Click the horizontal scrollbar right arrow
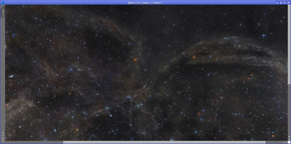Image resolution: width=291 pixels, height=144 pixels. click(x=286, y=142)
